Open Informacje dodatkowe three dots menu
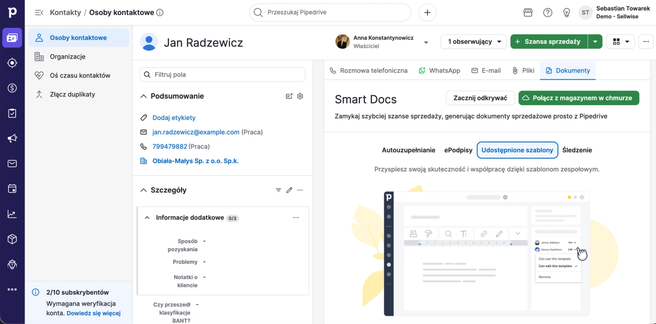 pos(296,218)
